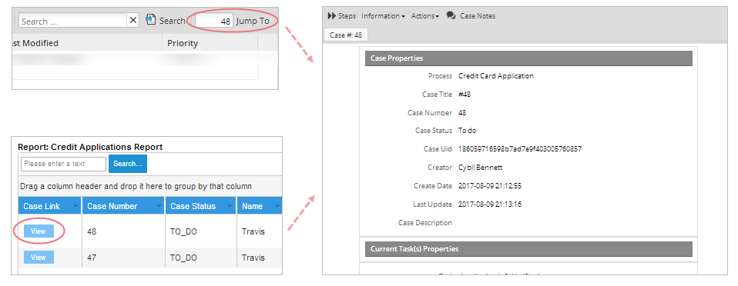Click the report text search field
The height and width of the screenshot is (286, 738).
pos(63,164)
